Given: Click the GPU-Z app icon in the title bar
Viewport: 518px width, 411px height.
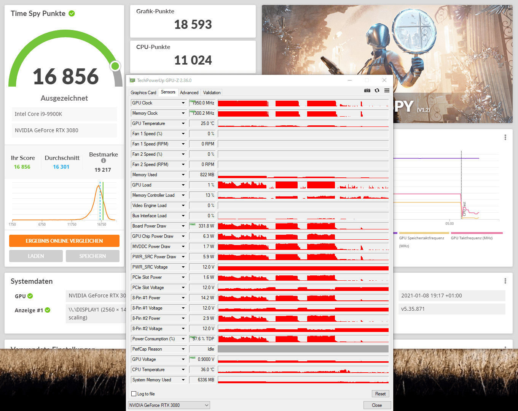Looking at the screenshot, I should pos(132,80).
